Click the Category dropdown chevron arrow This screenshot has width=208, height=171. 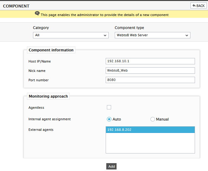[x=105, y=35]
